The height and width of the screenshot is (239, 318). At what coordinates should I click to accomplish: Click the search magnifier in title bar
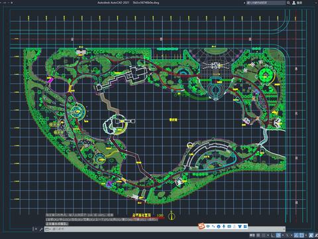click(x=288, y=3)
